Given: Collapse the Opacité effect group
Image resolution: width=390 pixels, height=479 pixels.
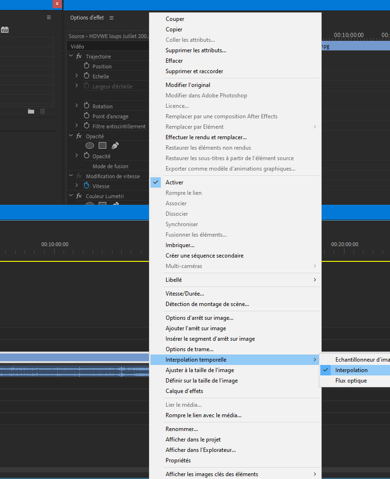Looking at the screenshot, I should pos(71,135).
